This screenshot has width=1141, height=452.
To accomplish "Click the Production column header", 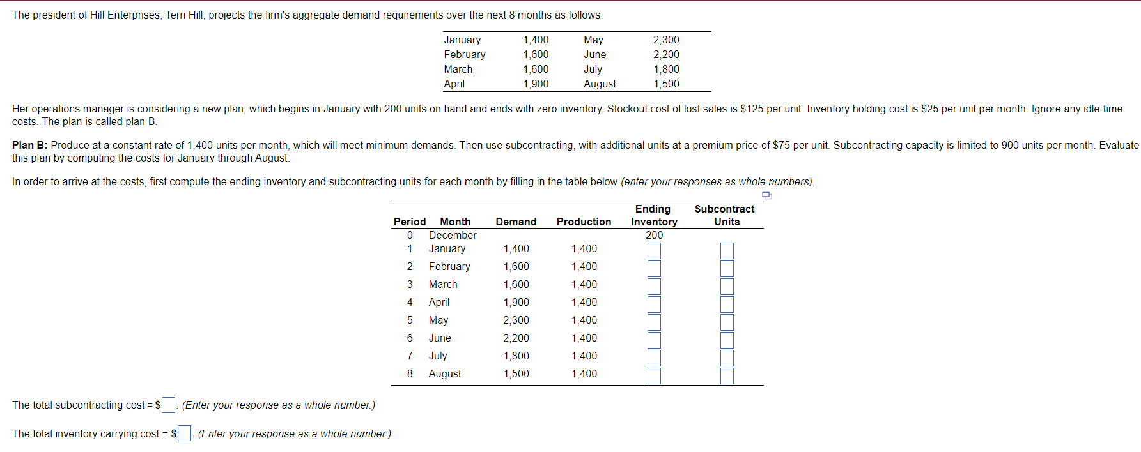I will [584, 222].
